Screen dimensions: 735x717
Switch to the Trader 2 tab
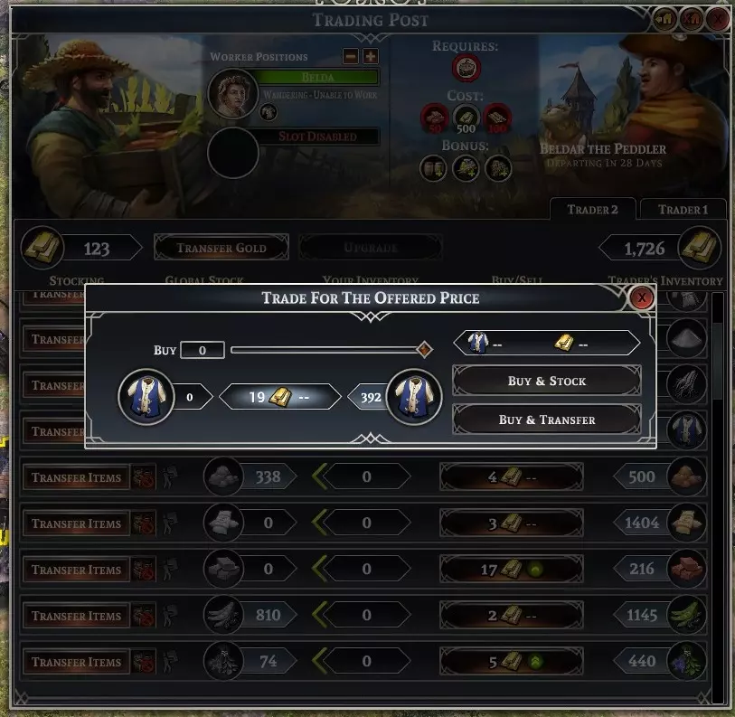pyautogui.click(x=592, y=209)
